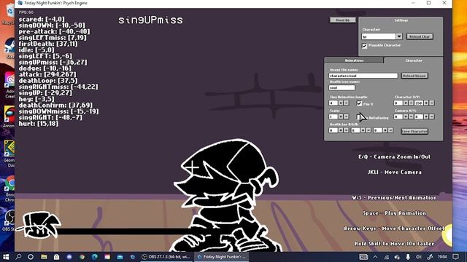Click the touch keyboard tray icon
This screenshot has width=467, height=262.
click(363, 257)
